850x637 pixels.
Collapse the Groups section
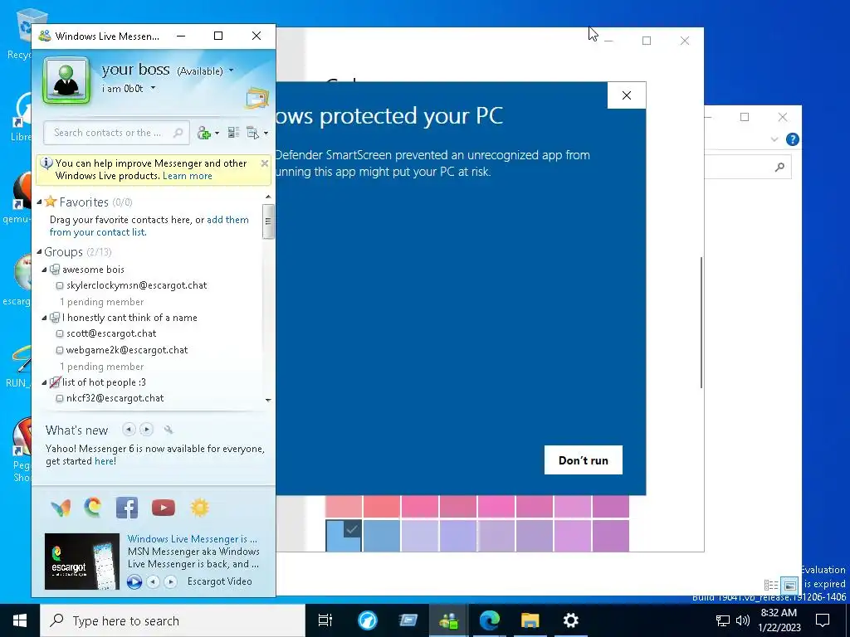click(40, 252)
